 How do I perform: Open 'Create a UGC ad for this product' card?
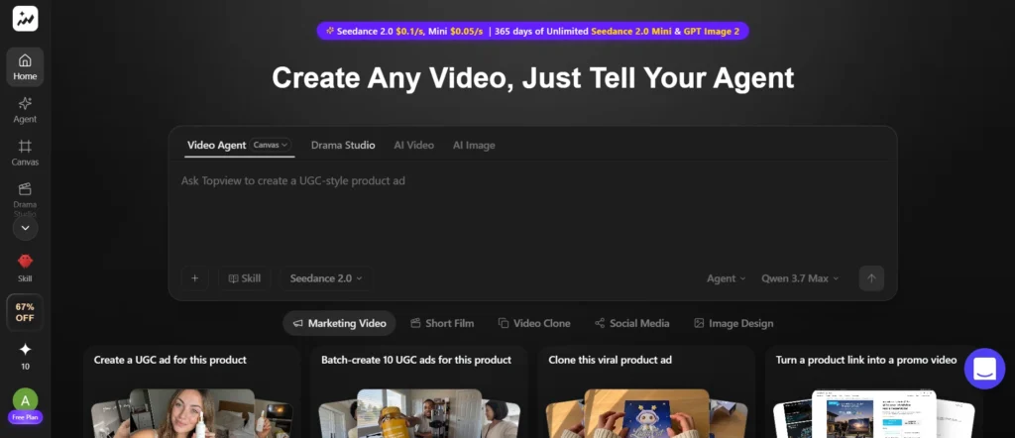pyautogui.click(x=191, y=391)
